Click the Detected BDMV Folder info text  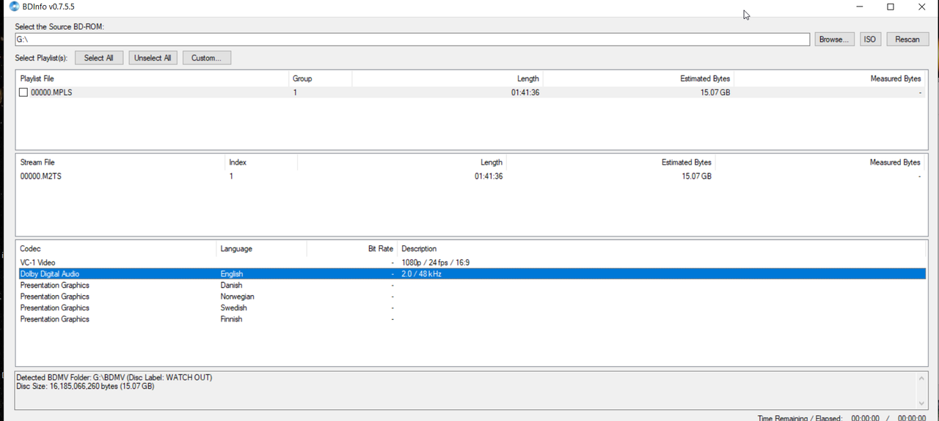click(x=114, y=378)
